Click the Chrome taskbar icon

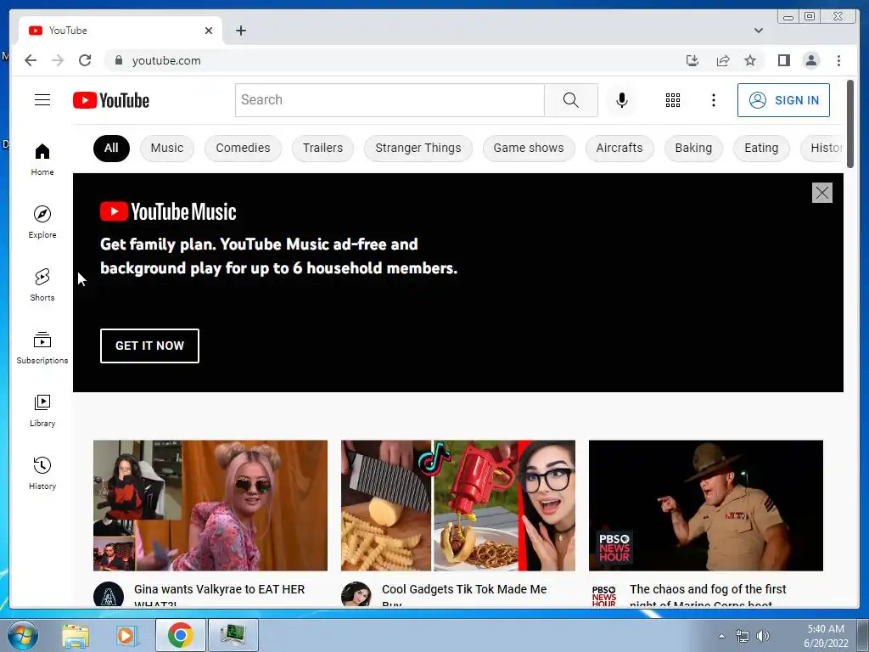pyautogui.click(x=180, y=635)
